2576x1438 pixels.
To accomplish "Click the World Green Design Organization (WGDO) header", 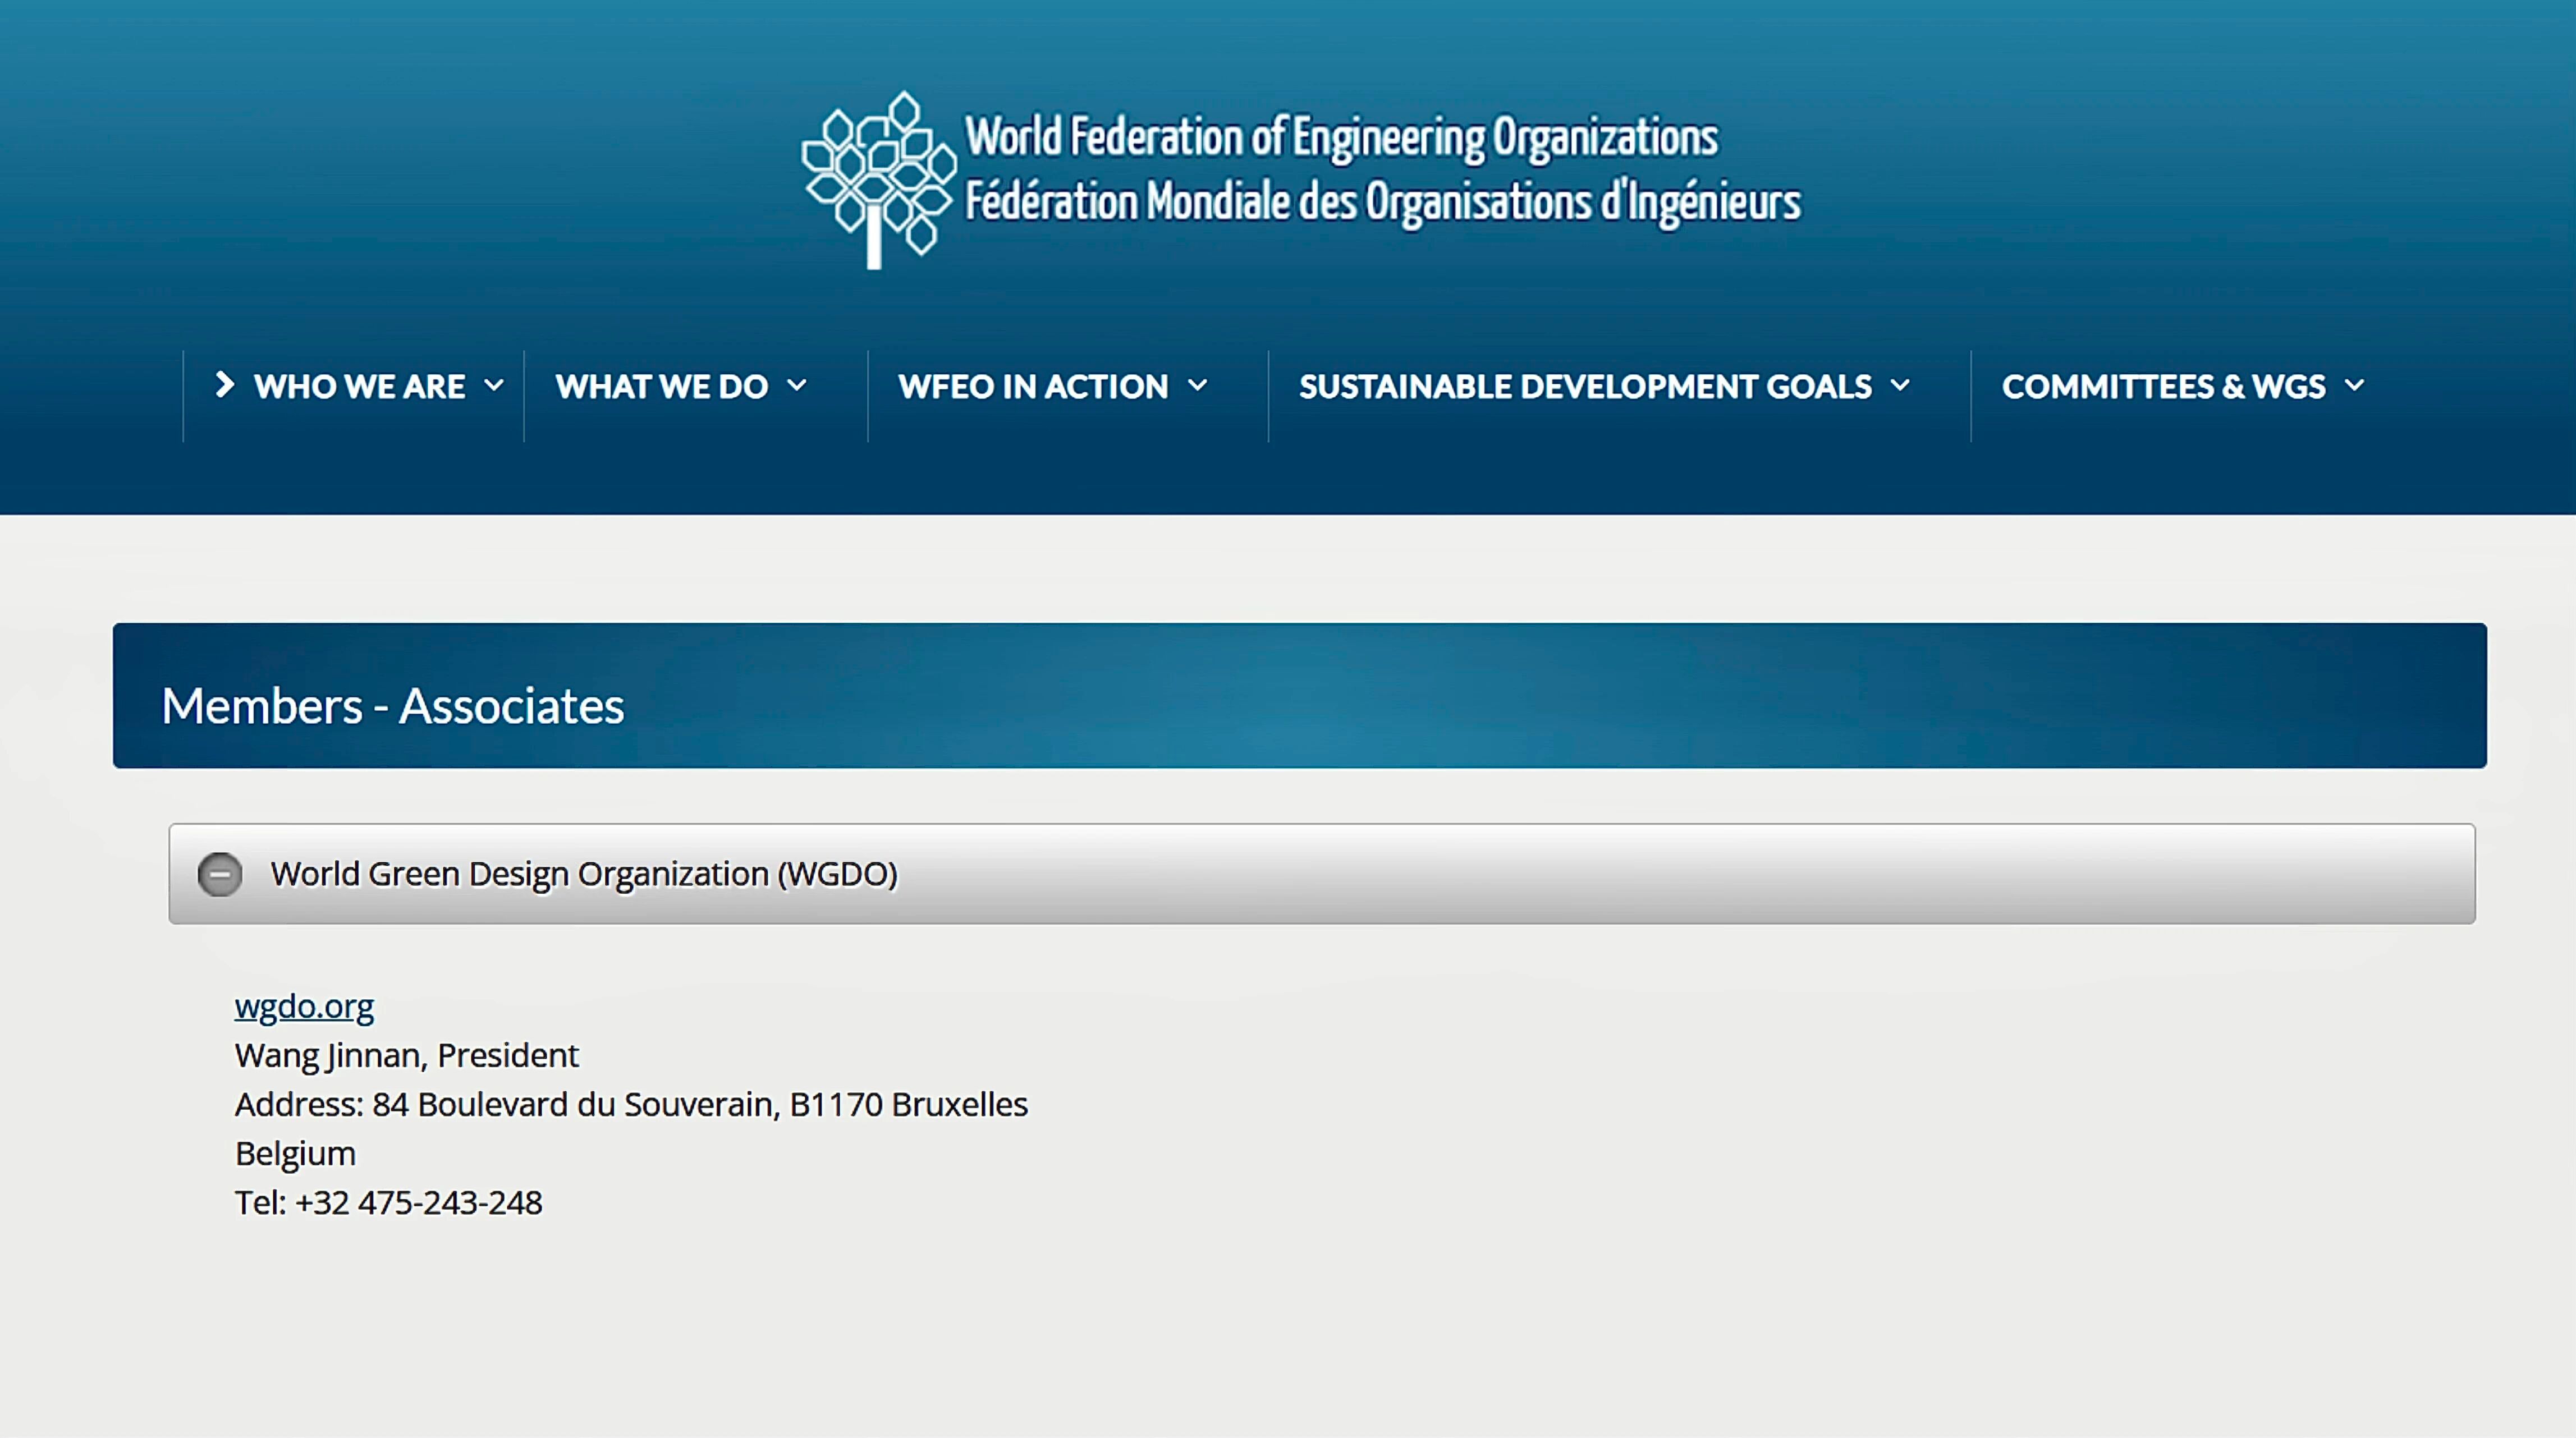I will click(585, 873).
